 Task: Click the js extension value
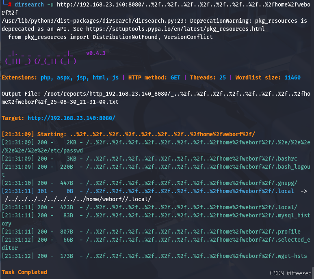coord(115,78)
